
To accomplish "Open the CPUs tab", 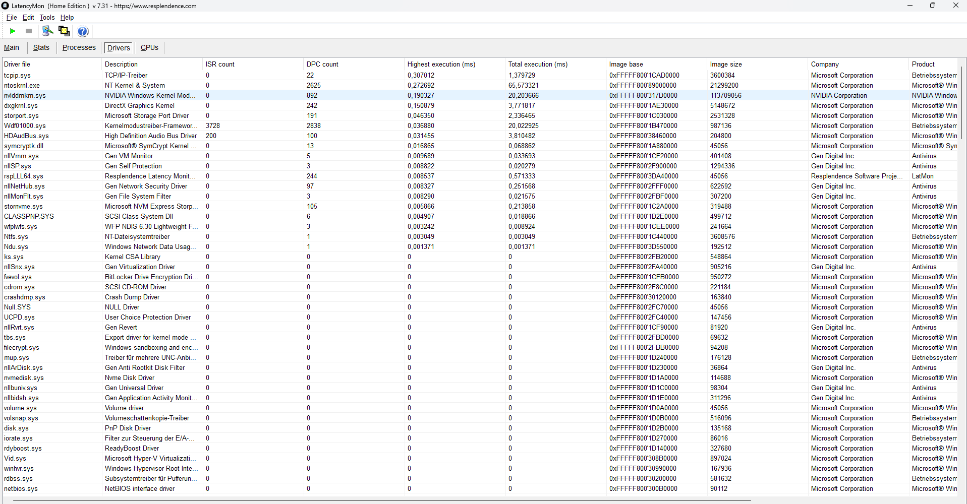I will point(149,47).
